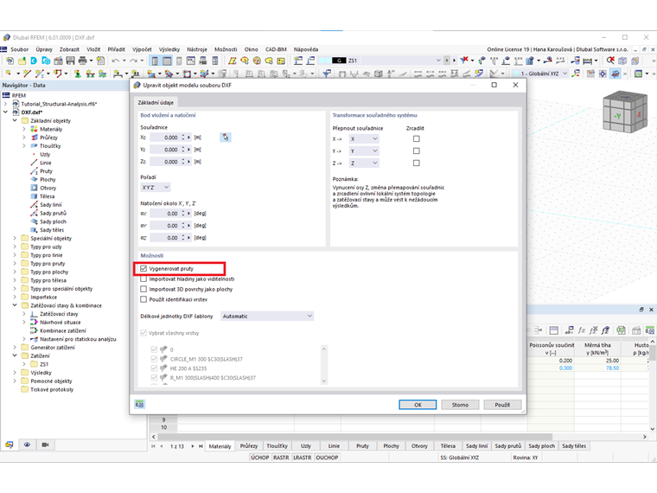Collapse the Základní objekty tree node
The width and height of the screenshot is (657, 493).
[x=15, y=121]
